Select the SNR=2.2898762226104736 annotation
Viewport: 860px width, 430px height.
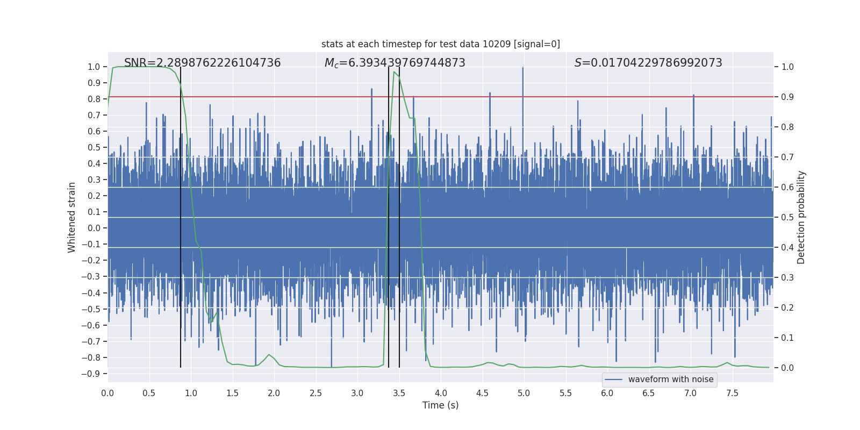[203, 63]
